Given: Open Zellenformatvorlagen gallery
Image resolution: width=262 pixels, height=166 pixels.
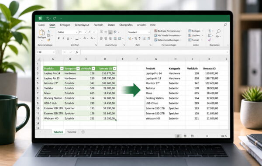Looking at the screenshot, I should (x=167, y=40).
